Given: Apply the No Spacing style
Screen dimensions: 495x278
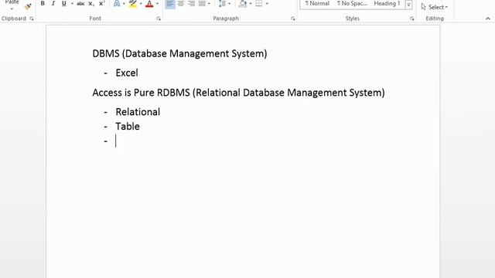Looking at the screenshot, I should [352, 3].
